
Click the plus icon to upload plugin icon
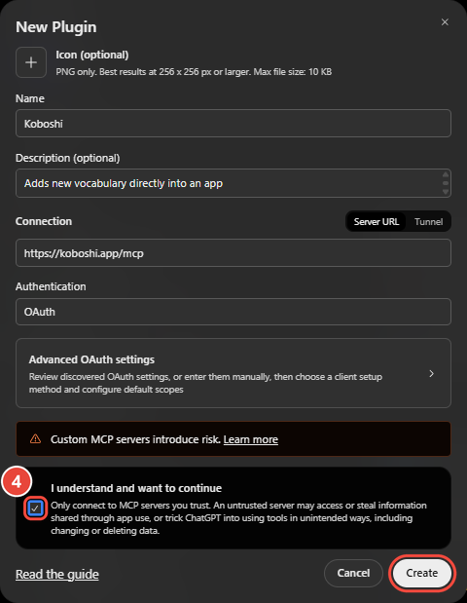(x=31, y=62)
